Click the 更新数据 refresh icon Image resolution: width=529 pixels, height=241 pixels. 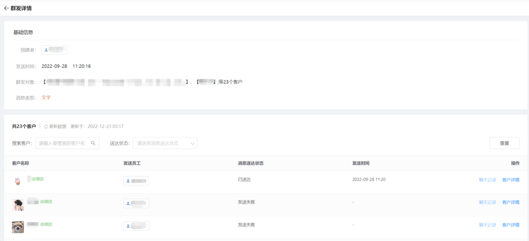pyautogui.click(x=46, y=126)
